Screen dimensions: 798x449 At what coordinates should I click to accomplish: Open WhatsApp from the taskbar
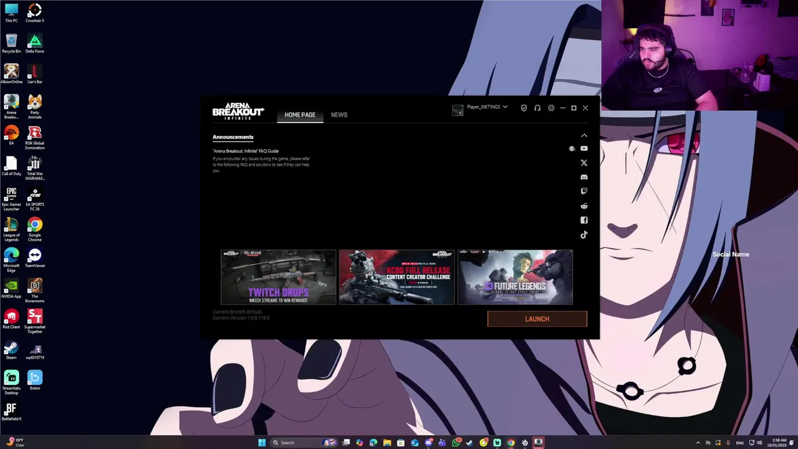tap(456, 443)
